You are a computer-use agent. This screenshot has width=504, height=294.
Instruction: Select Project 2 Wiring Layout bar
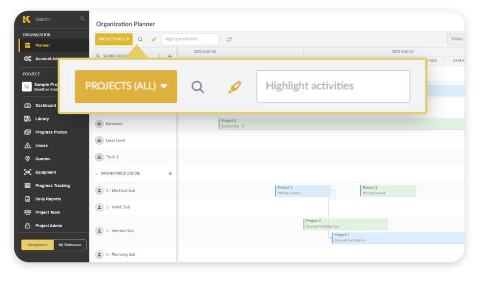click(x=388, y=190)
